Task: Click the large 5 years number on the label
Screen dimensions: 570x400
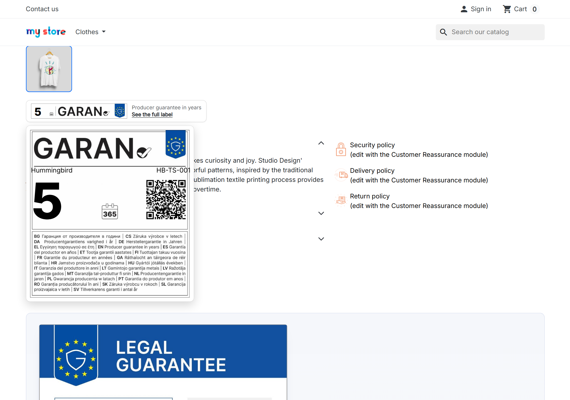Action: 47,201
